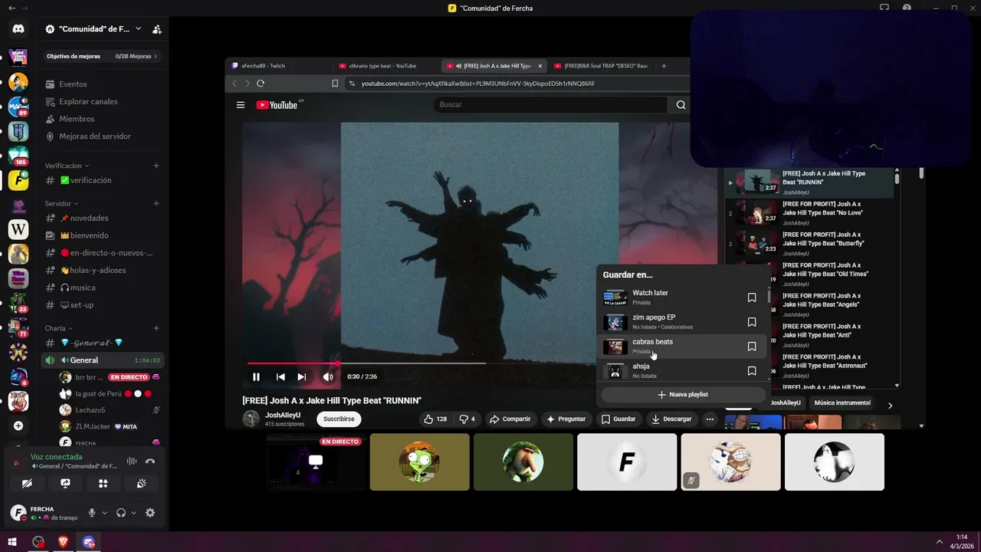The height and width of the screenshot is (552, 981).
Task: Deafen with the headphones icon
Action: (121, 513)
